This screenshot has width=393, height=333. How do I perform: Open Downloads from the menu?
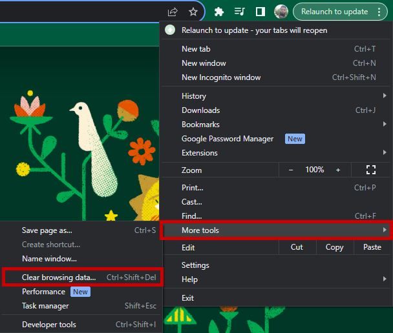[x=276, y=110]
